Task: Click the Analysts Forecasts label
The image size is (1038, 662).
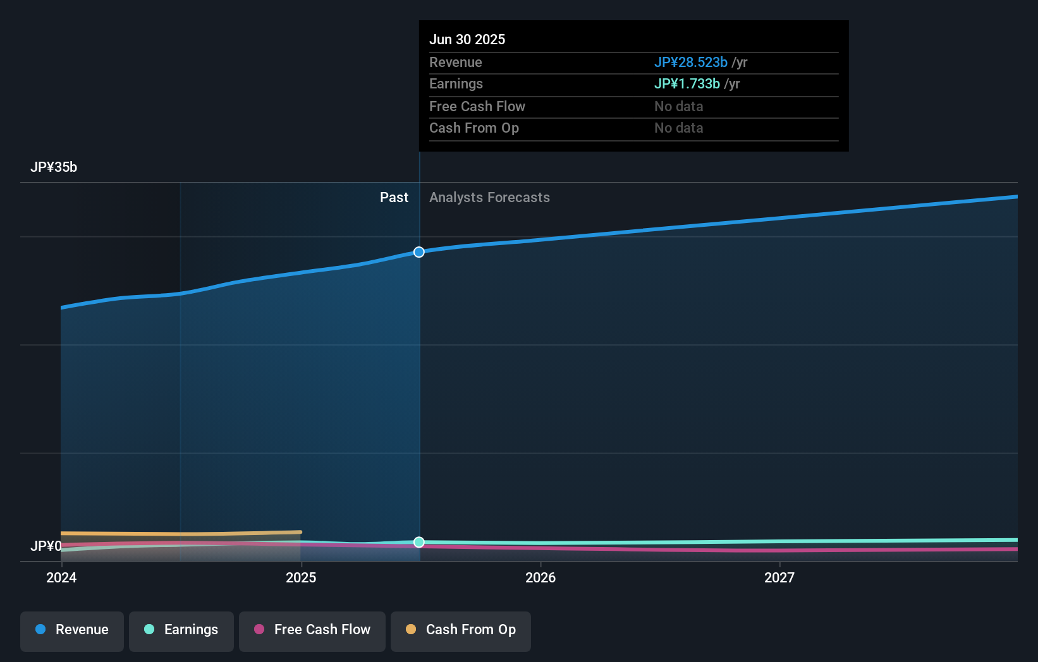Action: [x=489, y=197]
